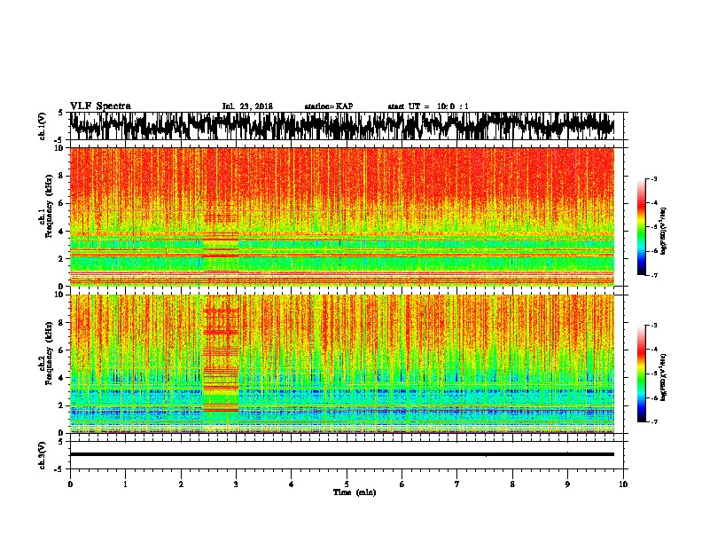
Task: Click the ch.1 colorbar unit label text
Action: [664, 232]
